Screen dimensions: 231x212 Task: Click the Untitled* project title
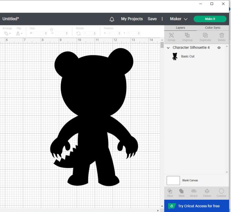pos(11,19)
